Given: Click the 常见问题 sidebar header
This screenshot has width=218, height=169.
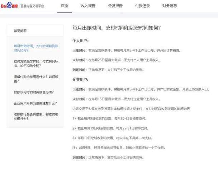Looking at the screenshot, I should 20,31.
